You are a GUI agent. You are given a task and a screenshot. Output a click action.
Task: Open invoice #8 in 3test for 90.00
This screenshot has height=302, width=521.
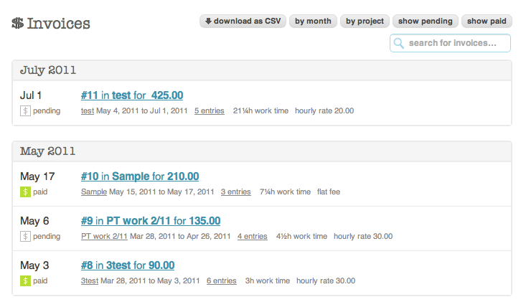128,265
